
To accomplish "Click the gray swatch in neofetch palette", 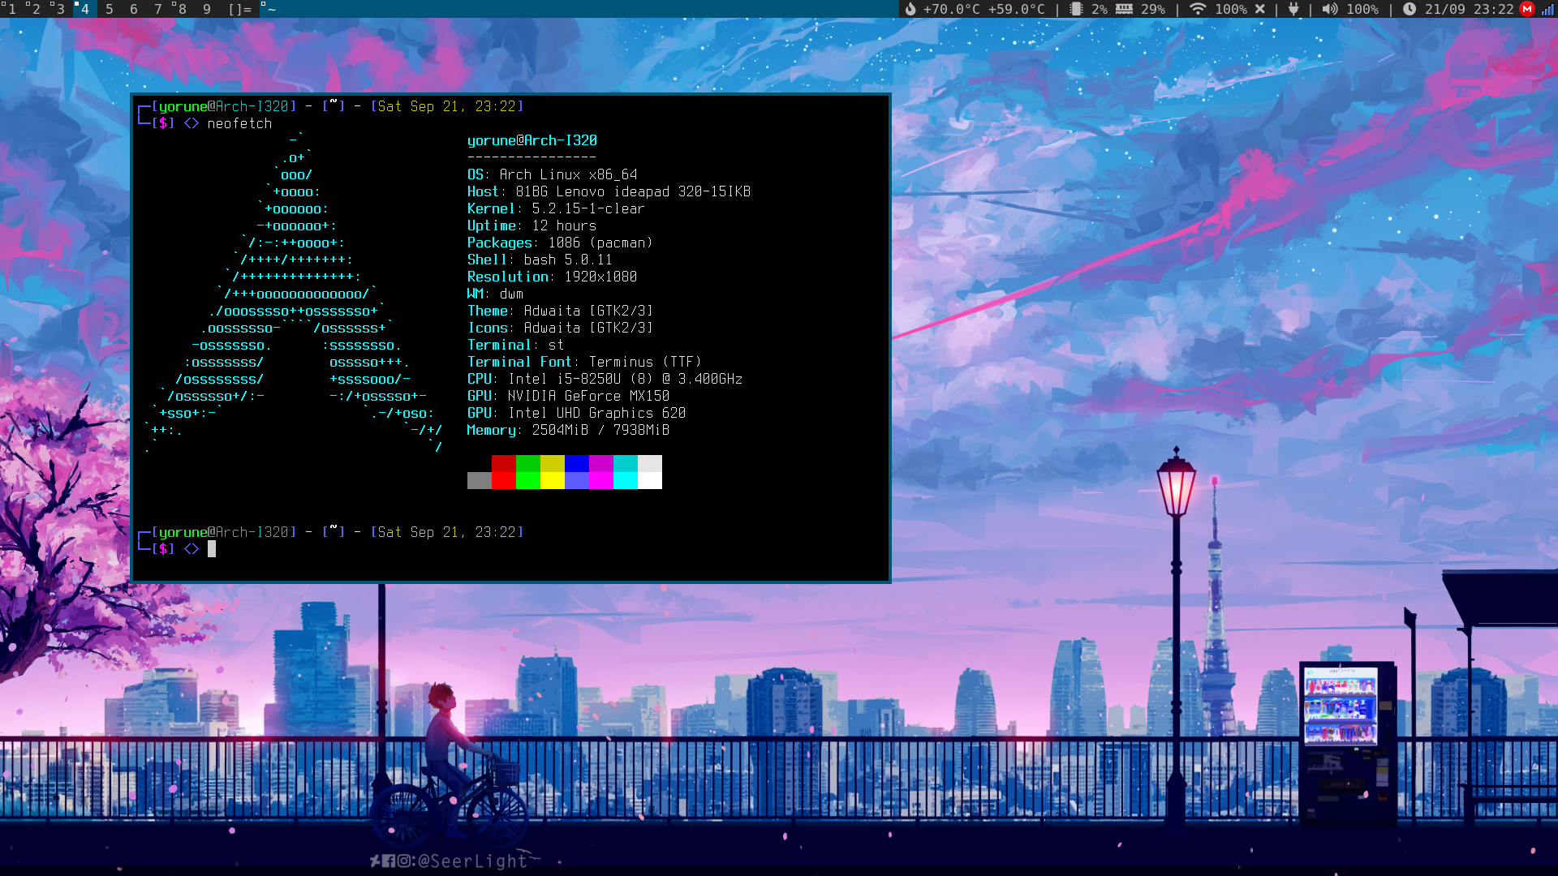I will click(x=480, y=480).
